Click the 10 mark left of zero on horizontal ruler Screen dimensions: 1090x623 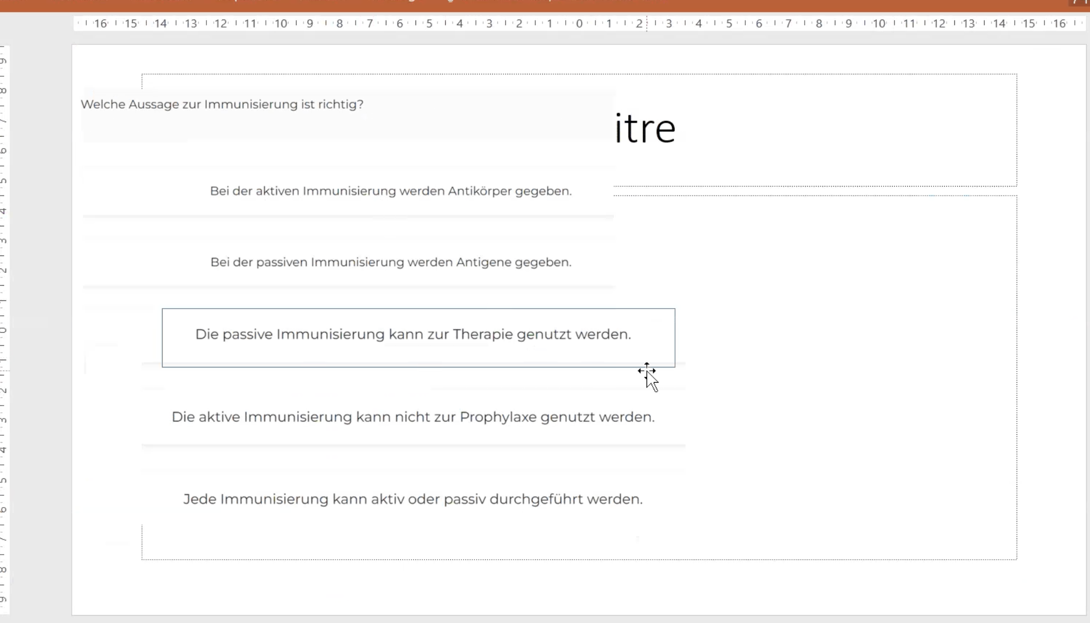coord(280,24)
